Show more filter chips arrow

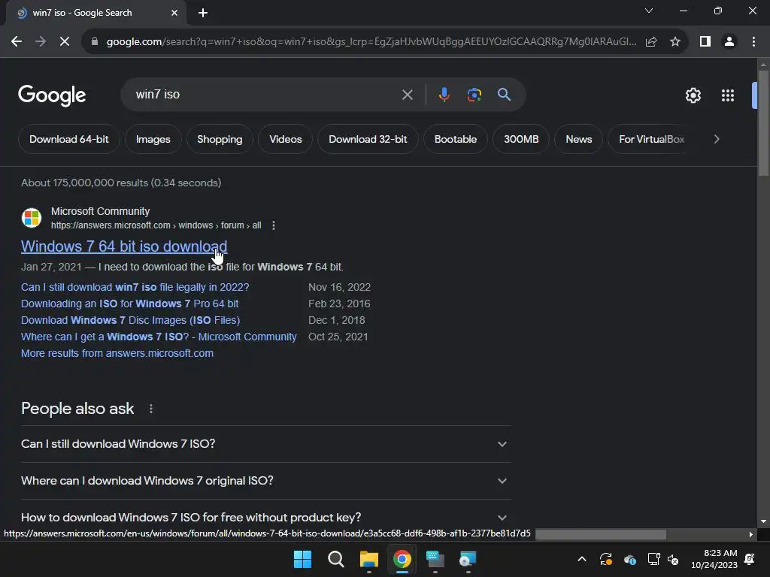tap(717, 139)
